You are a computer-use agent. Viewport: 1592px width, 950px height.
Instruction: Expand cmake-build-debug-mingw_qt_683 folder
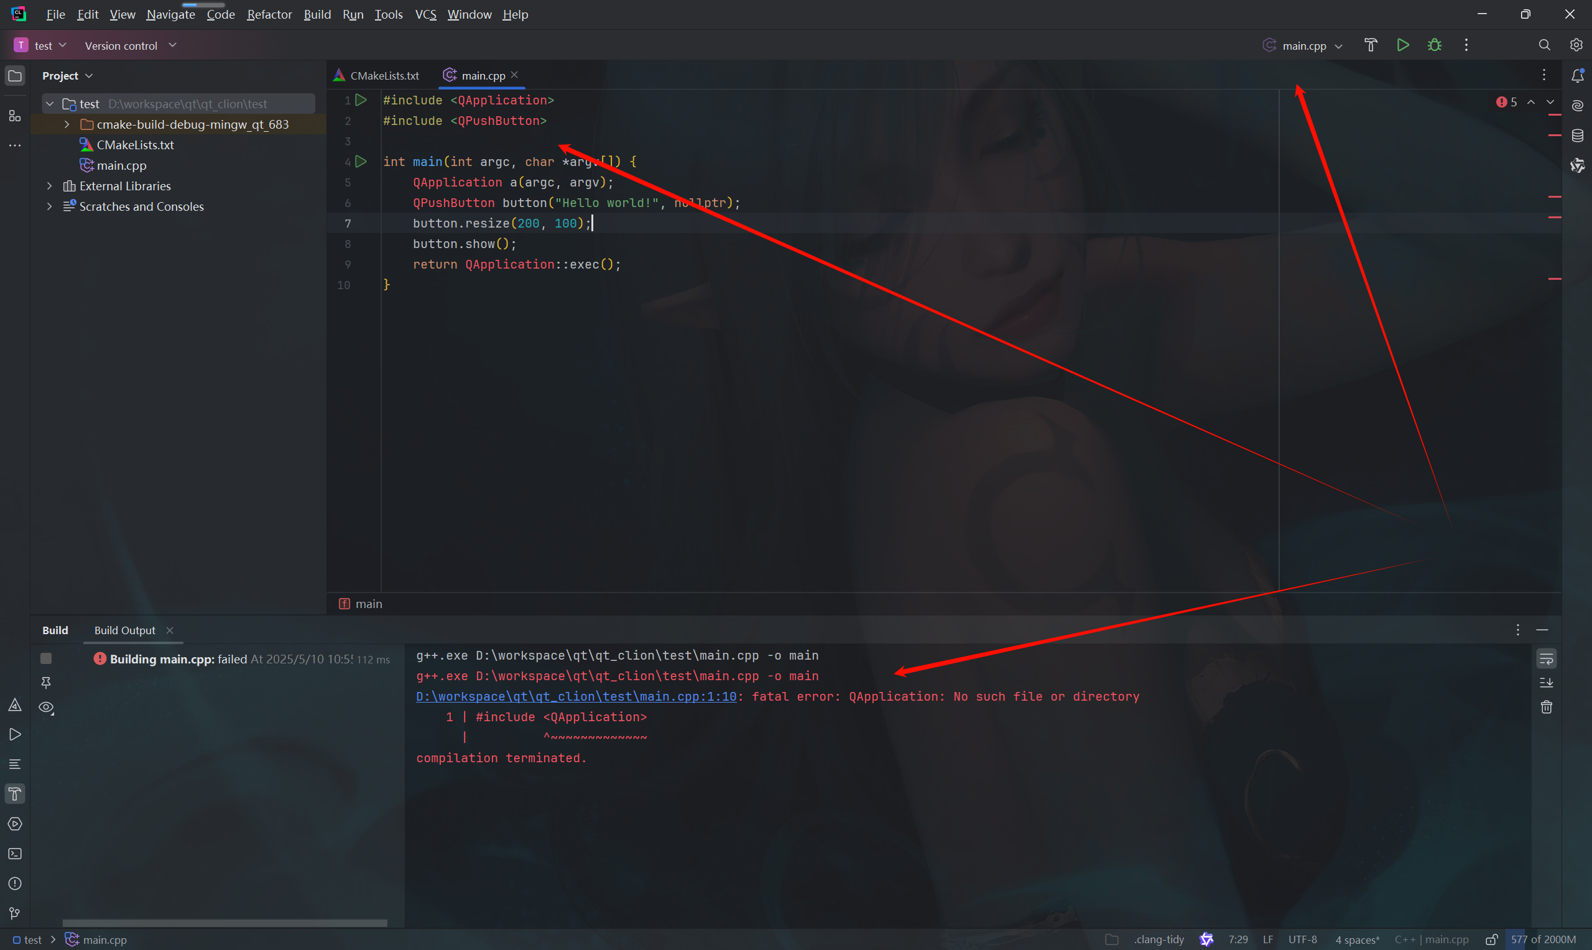coord(67,124)
